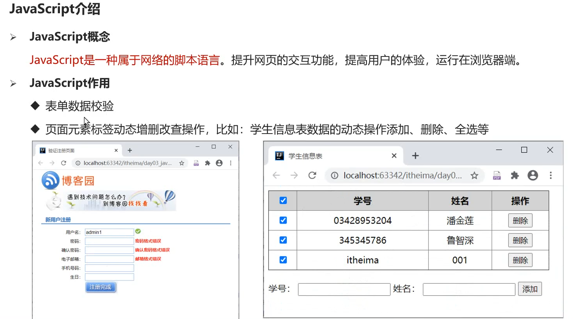The image size is (586, 319).
Task: Click the 删除 button in 潘金莲's row
Action: (520, 220)
